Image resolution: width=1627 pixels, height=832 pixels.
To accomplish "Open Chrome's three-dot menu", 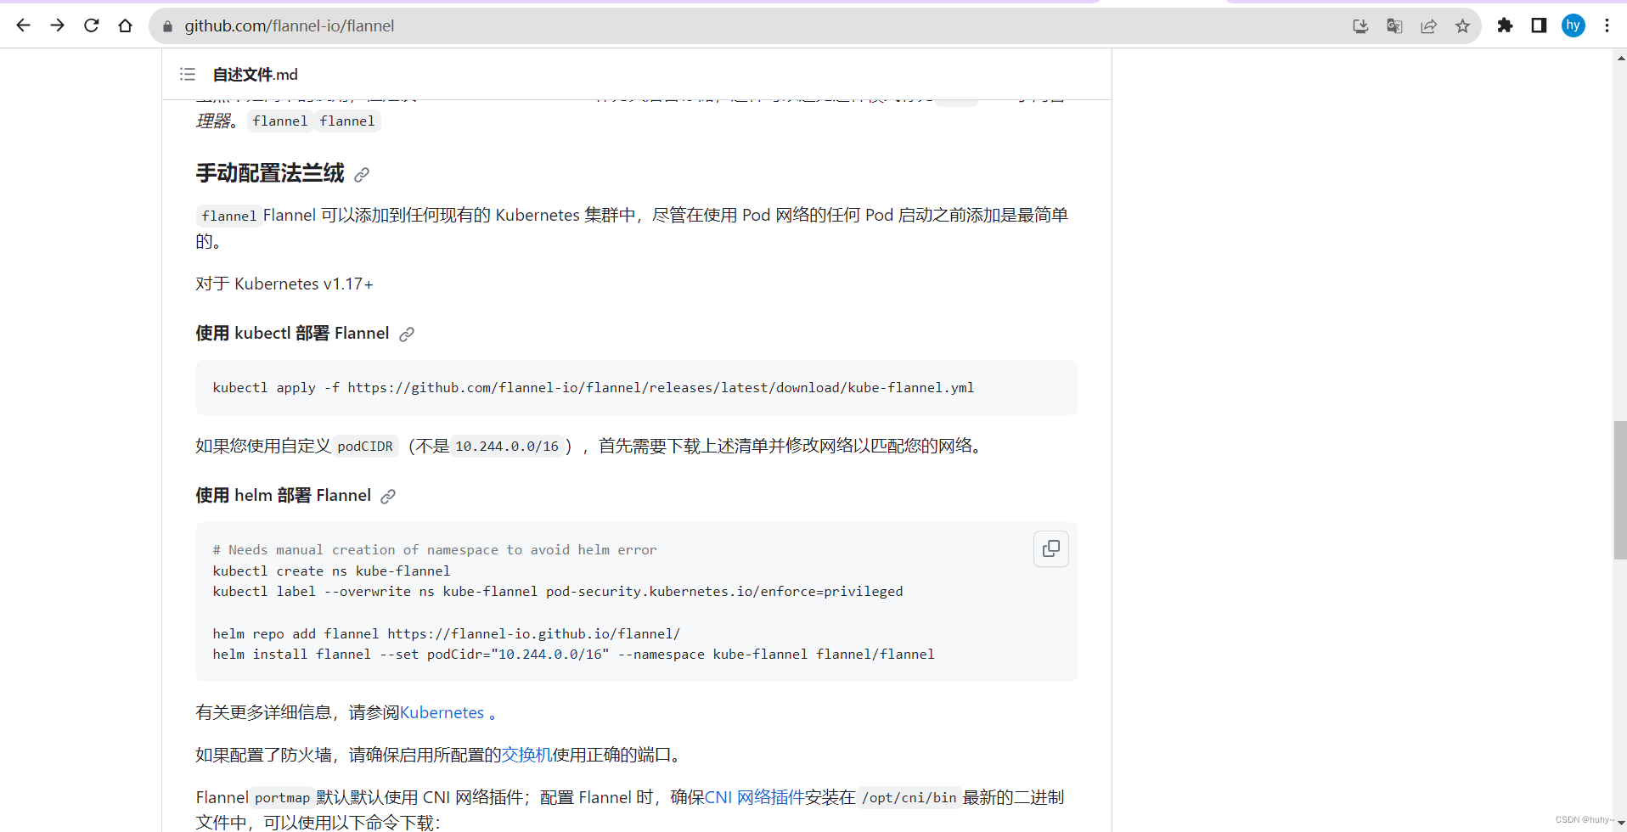I will 1607,25.
